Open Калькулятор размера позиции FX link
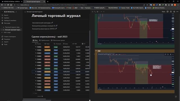Image resolution: width=180 pixels, height=101 pixels. pyautogui.click(x=45, y=26)
